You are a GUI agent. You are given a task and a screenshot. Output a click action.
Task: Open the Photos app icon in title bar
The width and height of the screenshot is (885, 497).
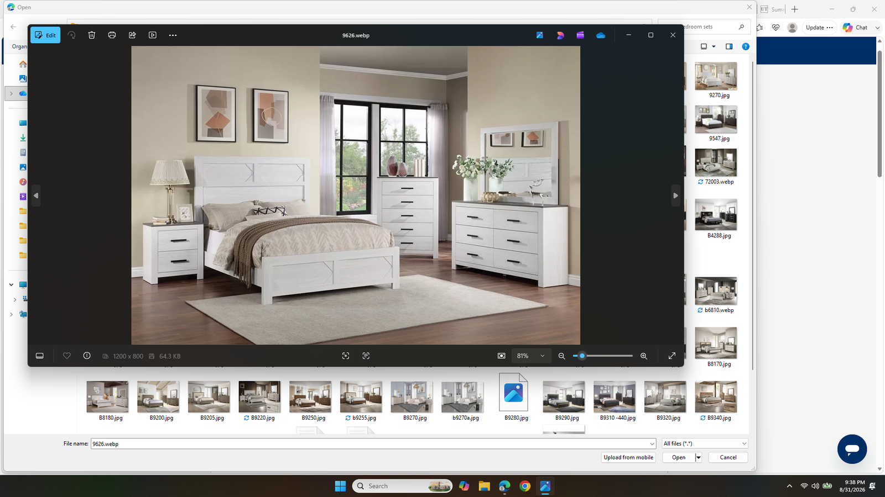tap(540, 35)
